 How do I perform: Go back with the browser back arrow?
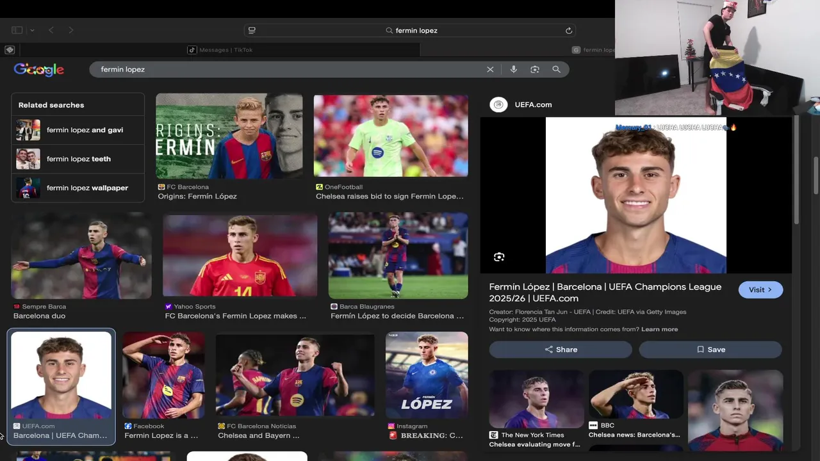point(51,30)
